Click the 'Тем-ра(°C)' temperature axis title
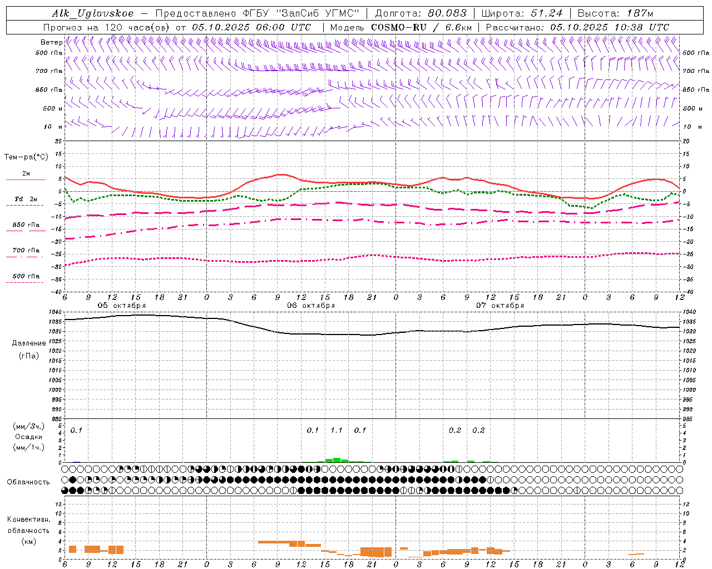Viewport: 712px width, 569px height. pyautogui.click(x=26, y=157)
